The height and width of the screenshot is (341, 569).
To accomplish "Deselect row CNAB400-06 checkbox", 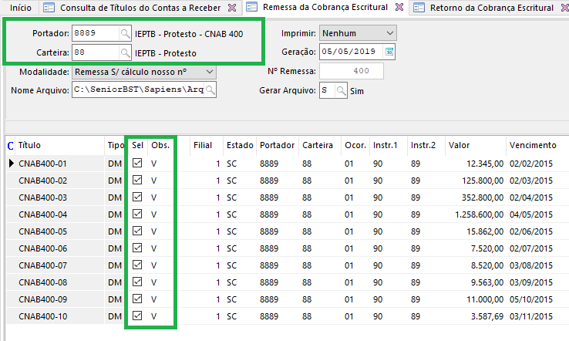I will [x=137, y=248].
